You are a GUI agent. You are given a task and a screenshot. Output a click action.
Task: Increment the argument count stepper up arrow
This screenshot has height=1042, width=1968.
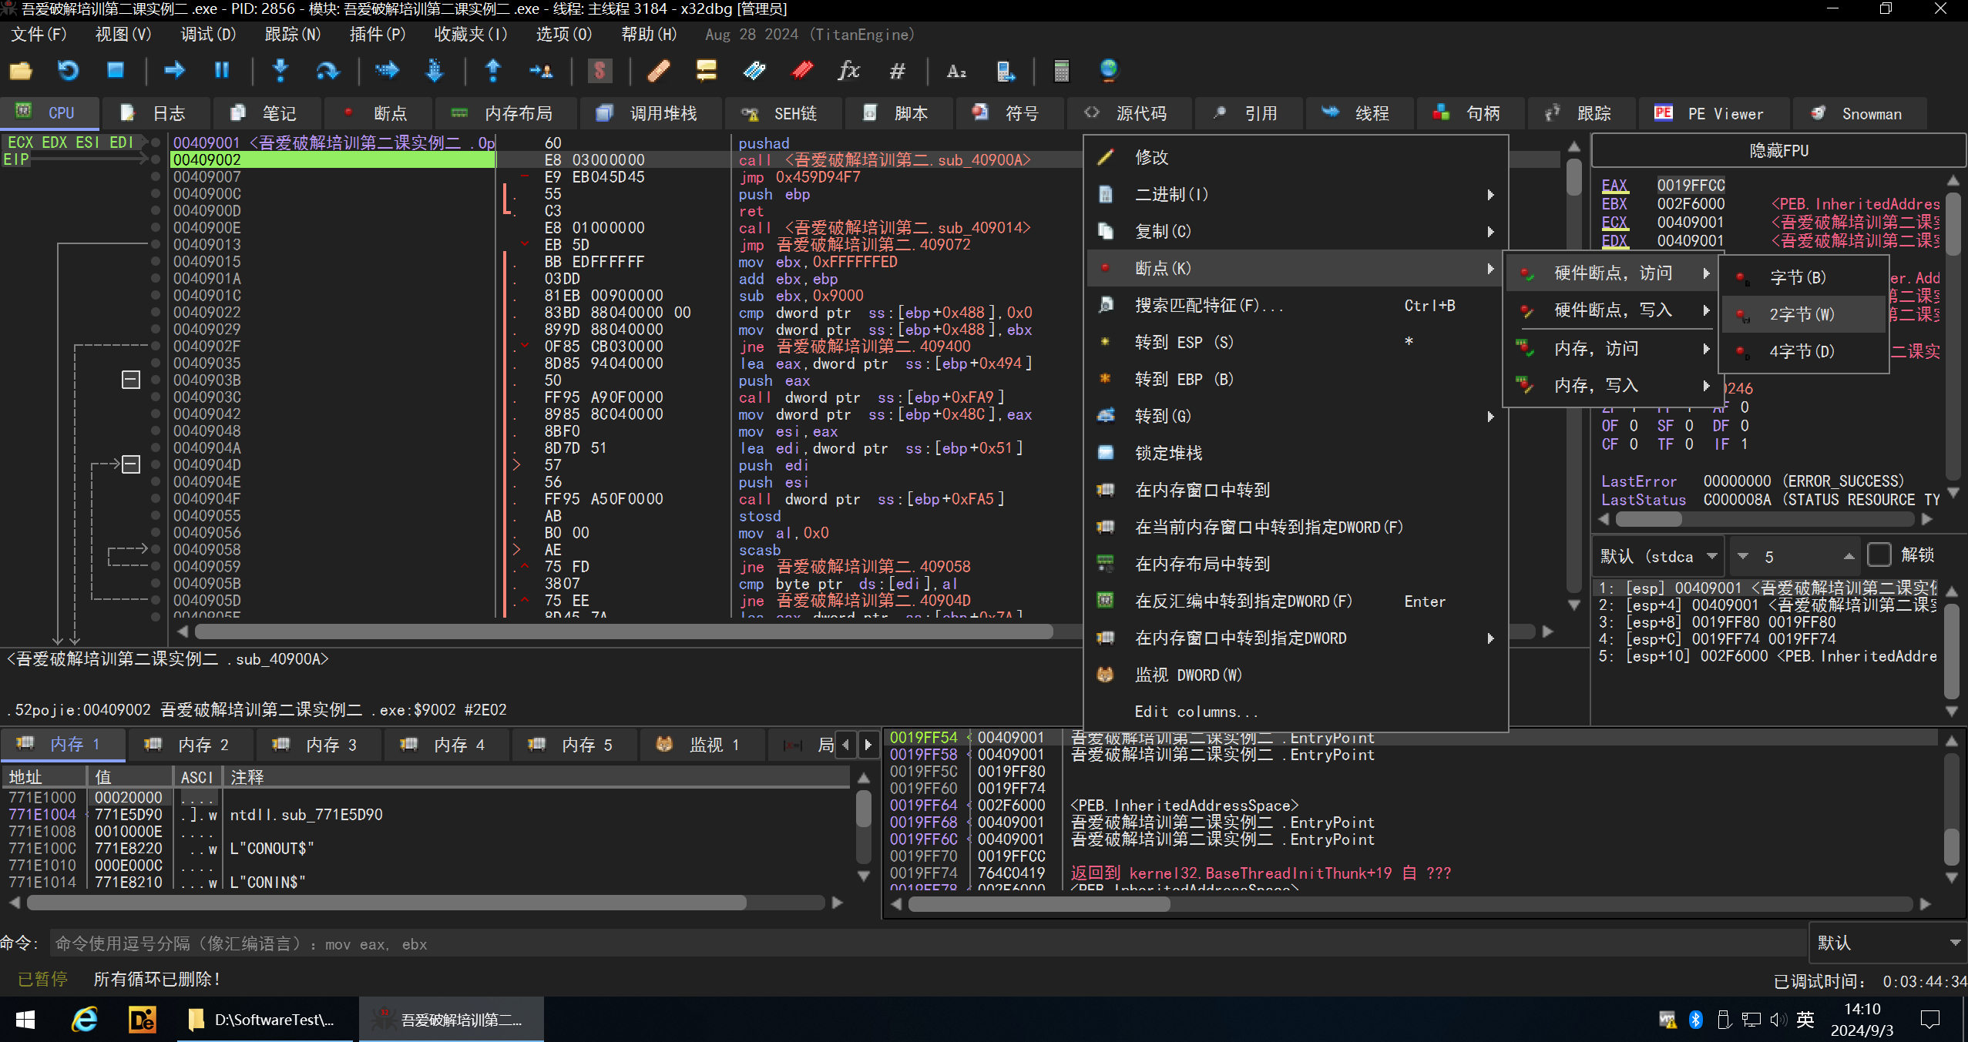tap(1849, 556)
